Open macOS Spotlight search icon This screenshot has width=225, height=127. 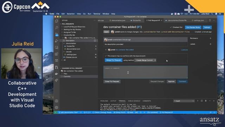click(x=212, y=14)
